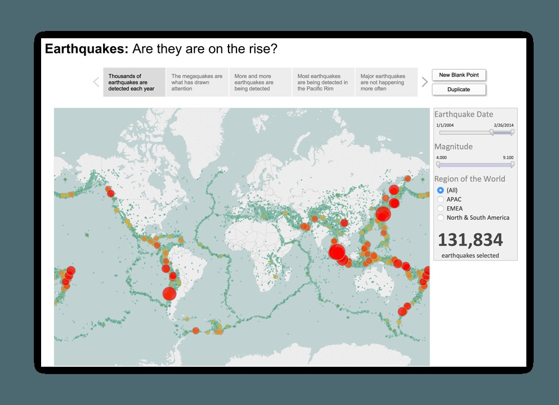Click the large red earthquake circle off Japan

click(383, 214)
